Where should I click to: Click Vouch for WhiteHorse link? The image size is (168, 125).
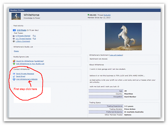click(x=25, y=61)
